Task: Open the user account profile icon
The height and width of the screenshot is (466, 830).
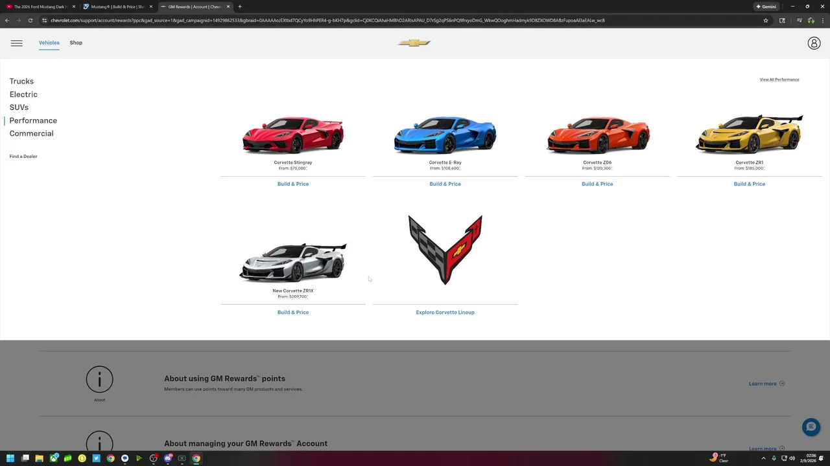Action: pyautogui.click(x=814, y=43)
